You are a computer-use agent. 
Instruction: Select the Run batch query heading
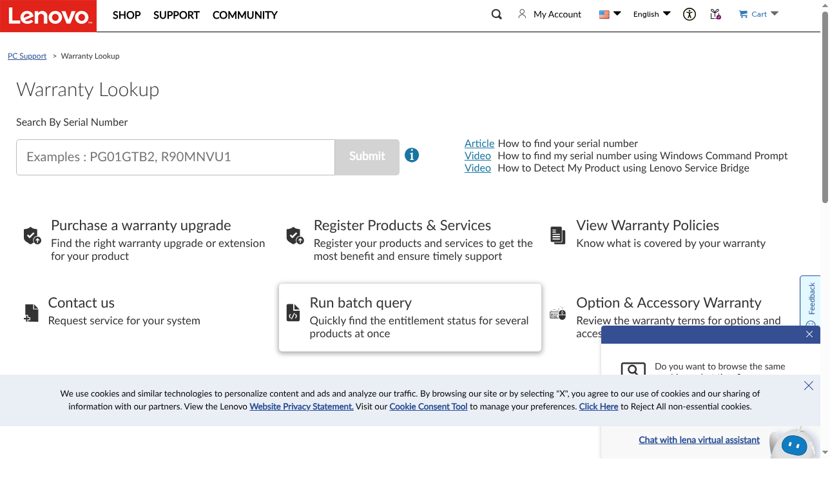tap(361, 302)
